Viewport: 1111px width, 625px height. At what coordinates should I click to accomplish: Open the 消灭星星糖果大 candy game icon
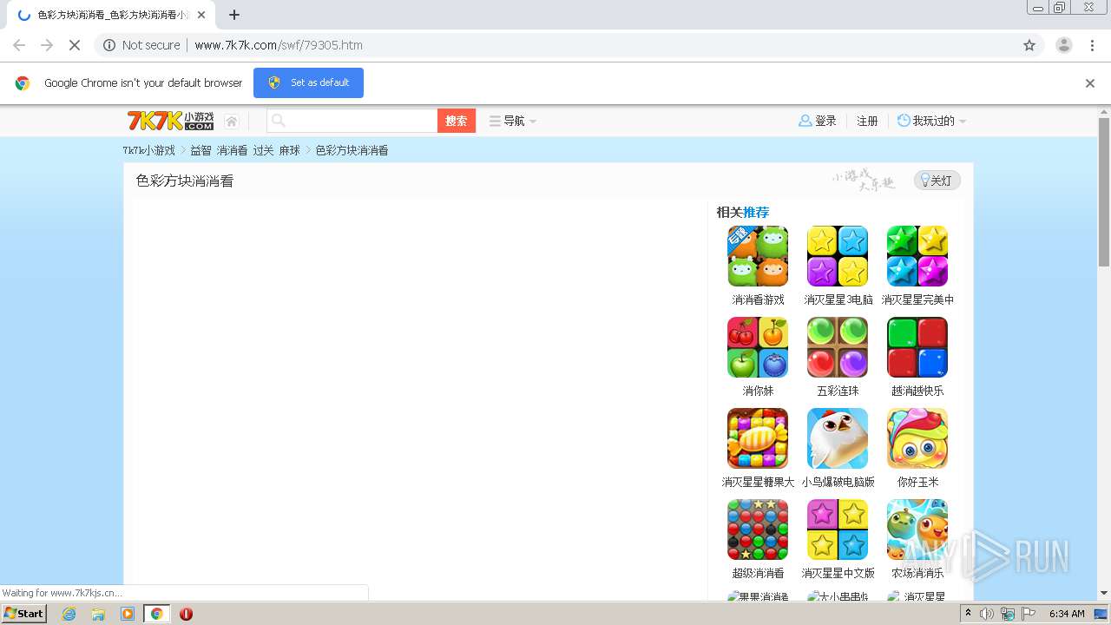pyautogui.click(x=758, y=438)
